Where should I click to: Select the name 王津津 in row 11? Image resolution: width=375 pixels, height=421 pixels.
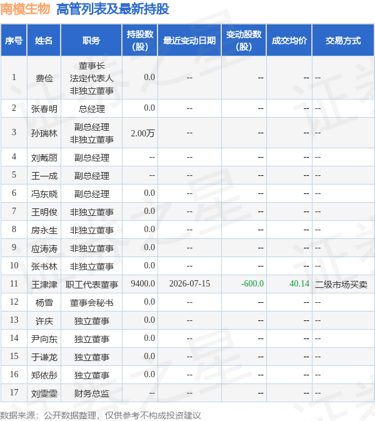point(44,285)
